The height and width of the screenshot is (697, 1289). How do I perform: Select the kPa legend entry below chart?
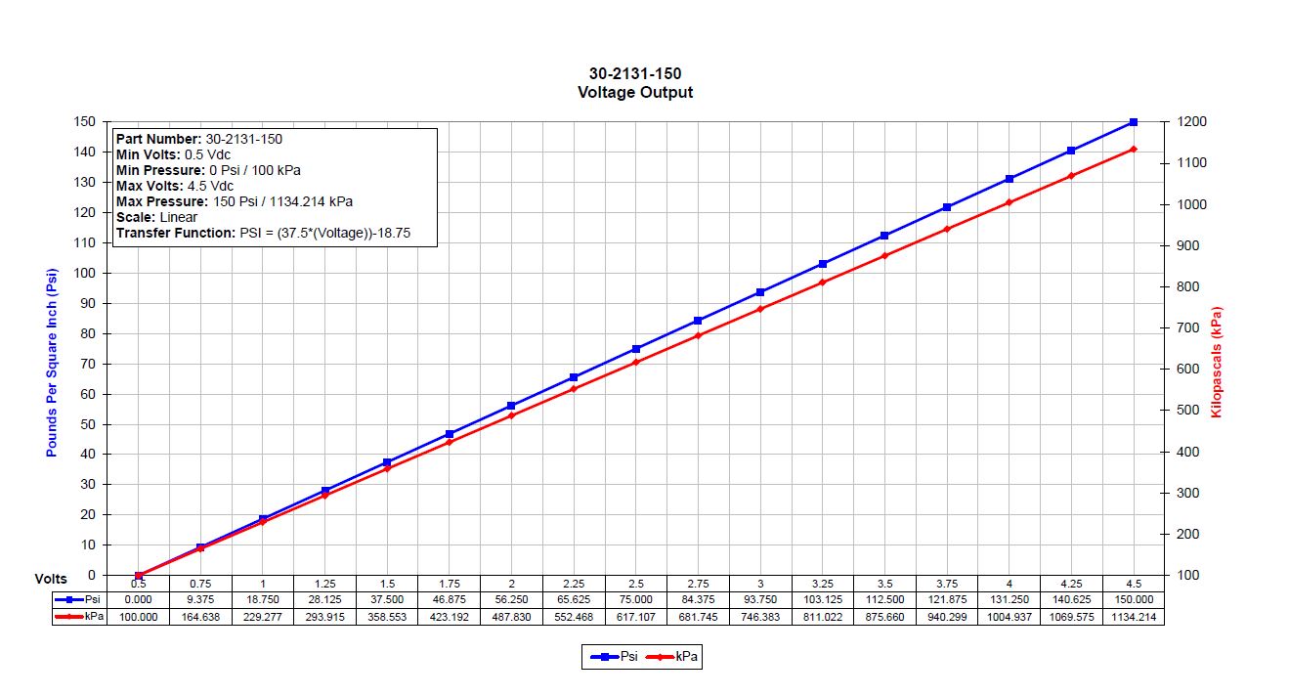point(670,657)
